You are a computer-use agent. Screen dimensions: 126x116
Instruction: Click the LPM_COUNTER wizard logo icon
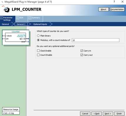point(6,10)
